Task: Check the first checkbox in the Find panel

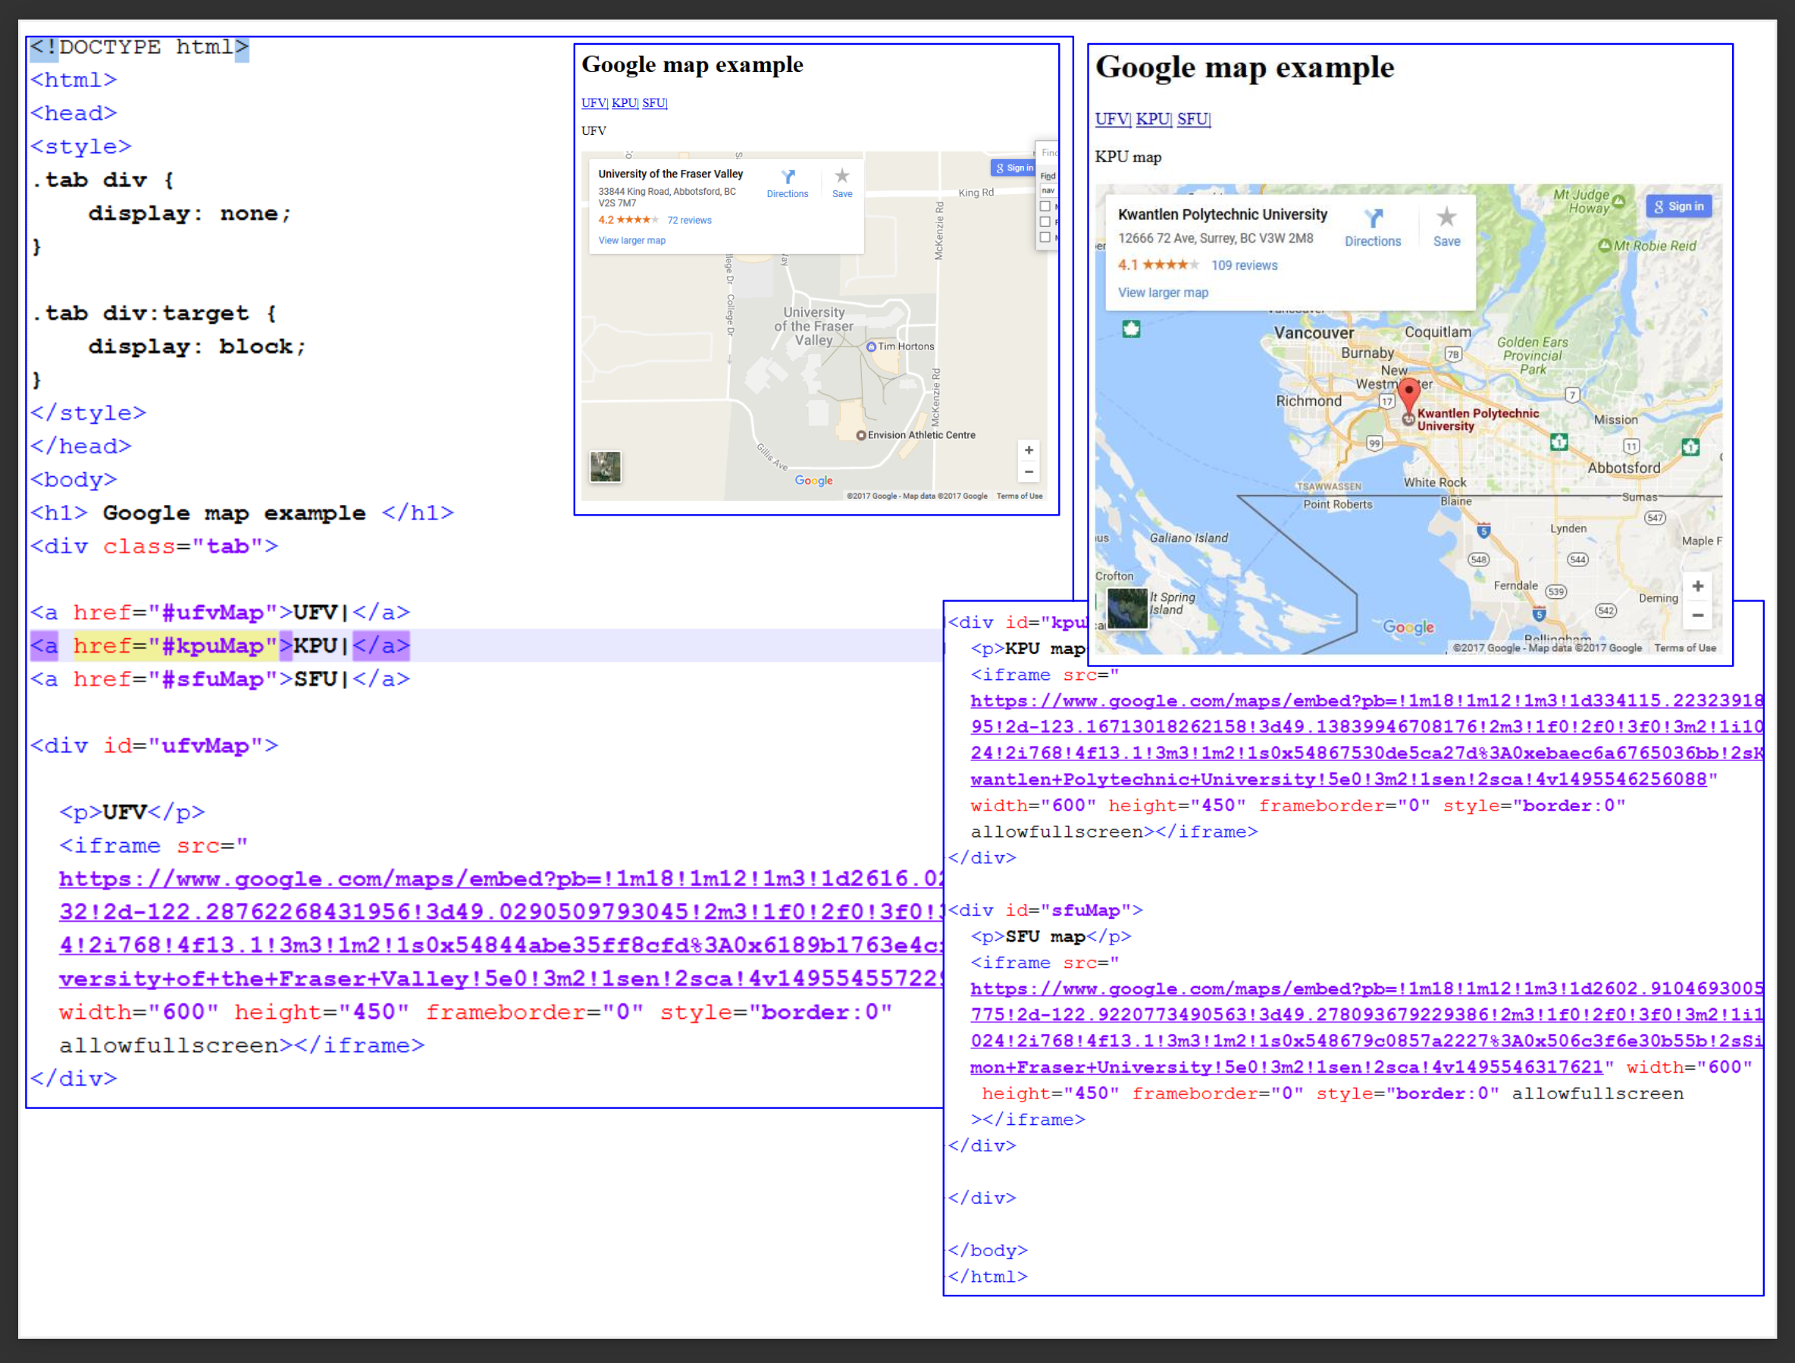Action: click(1045, 206)
